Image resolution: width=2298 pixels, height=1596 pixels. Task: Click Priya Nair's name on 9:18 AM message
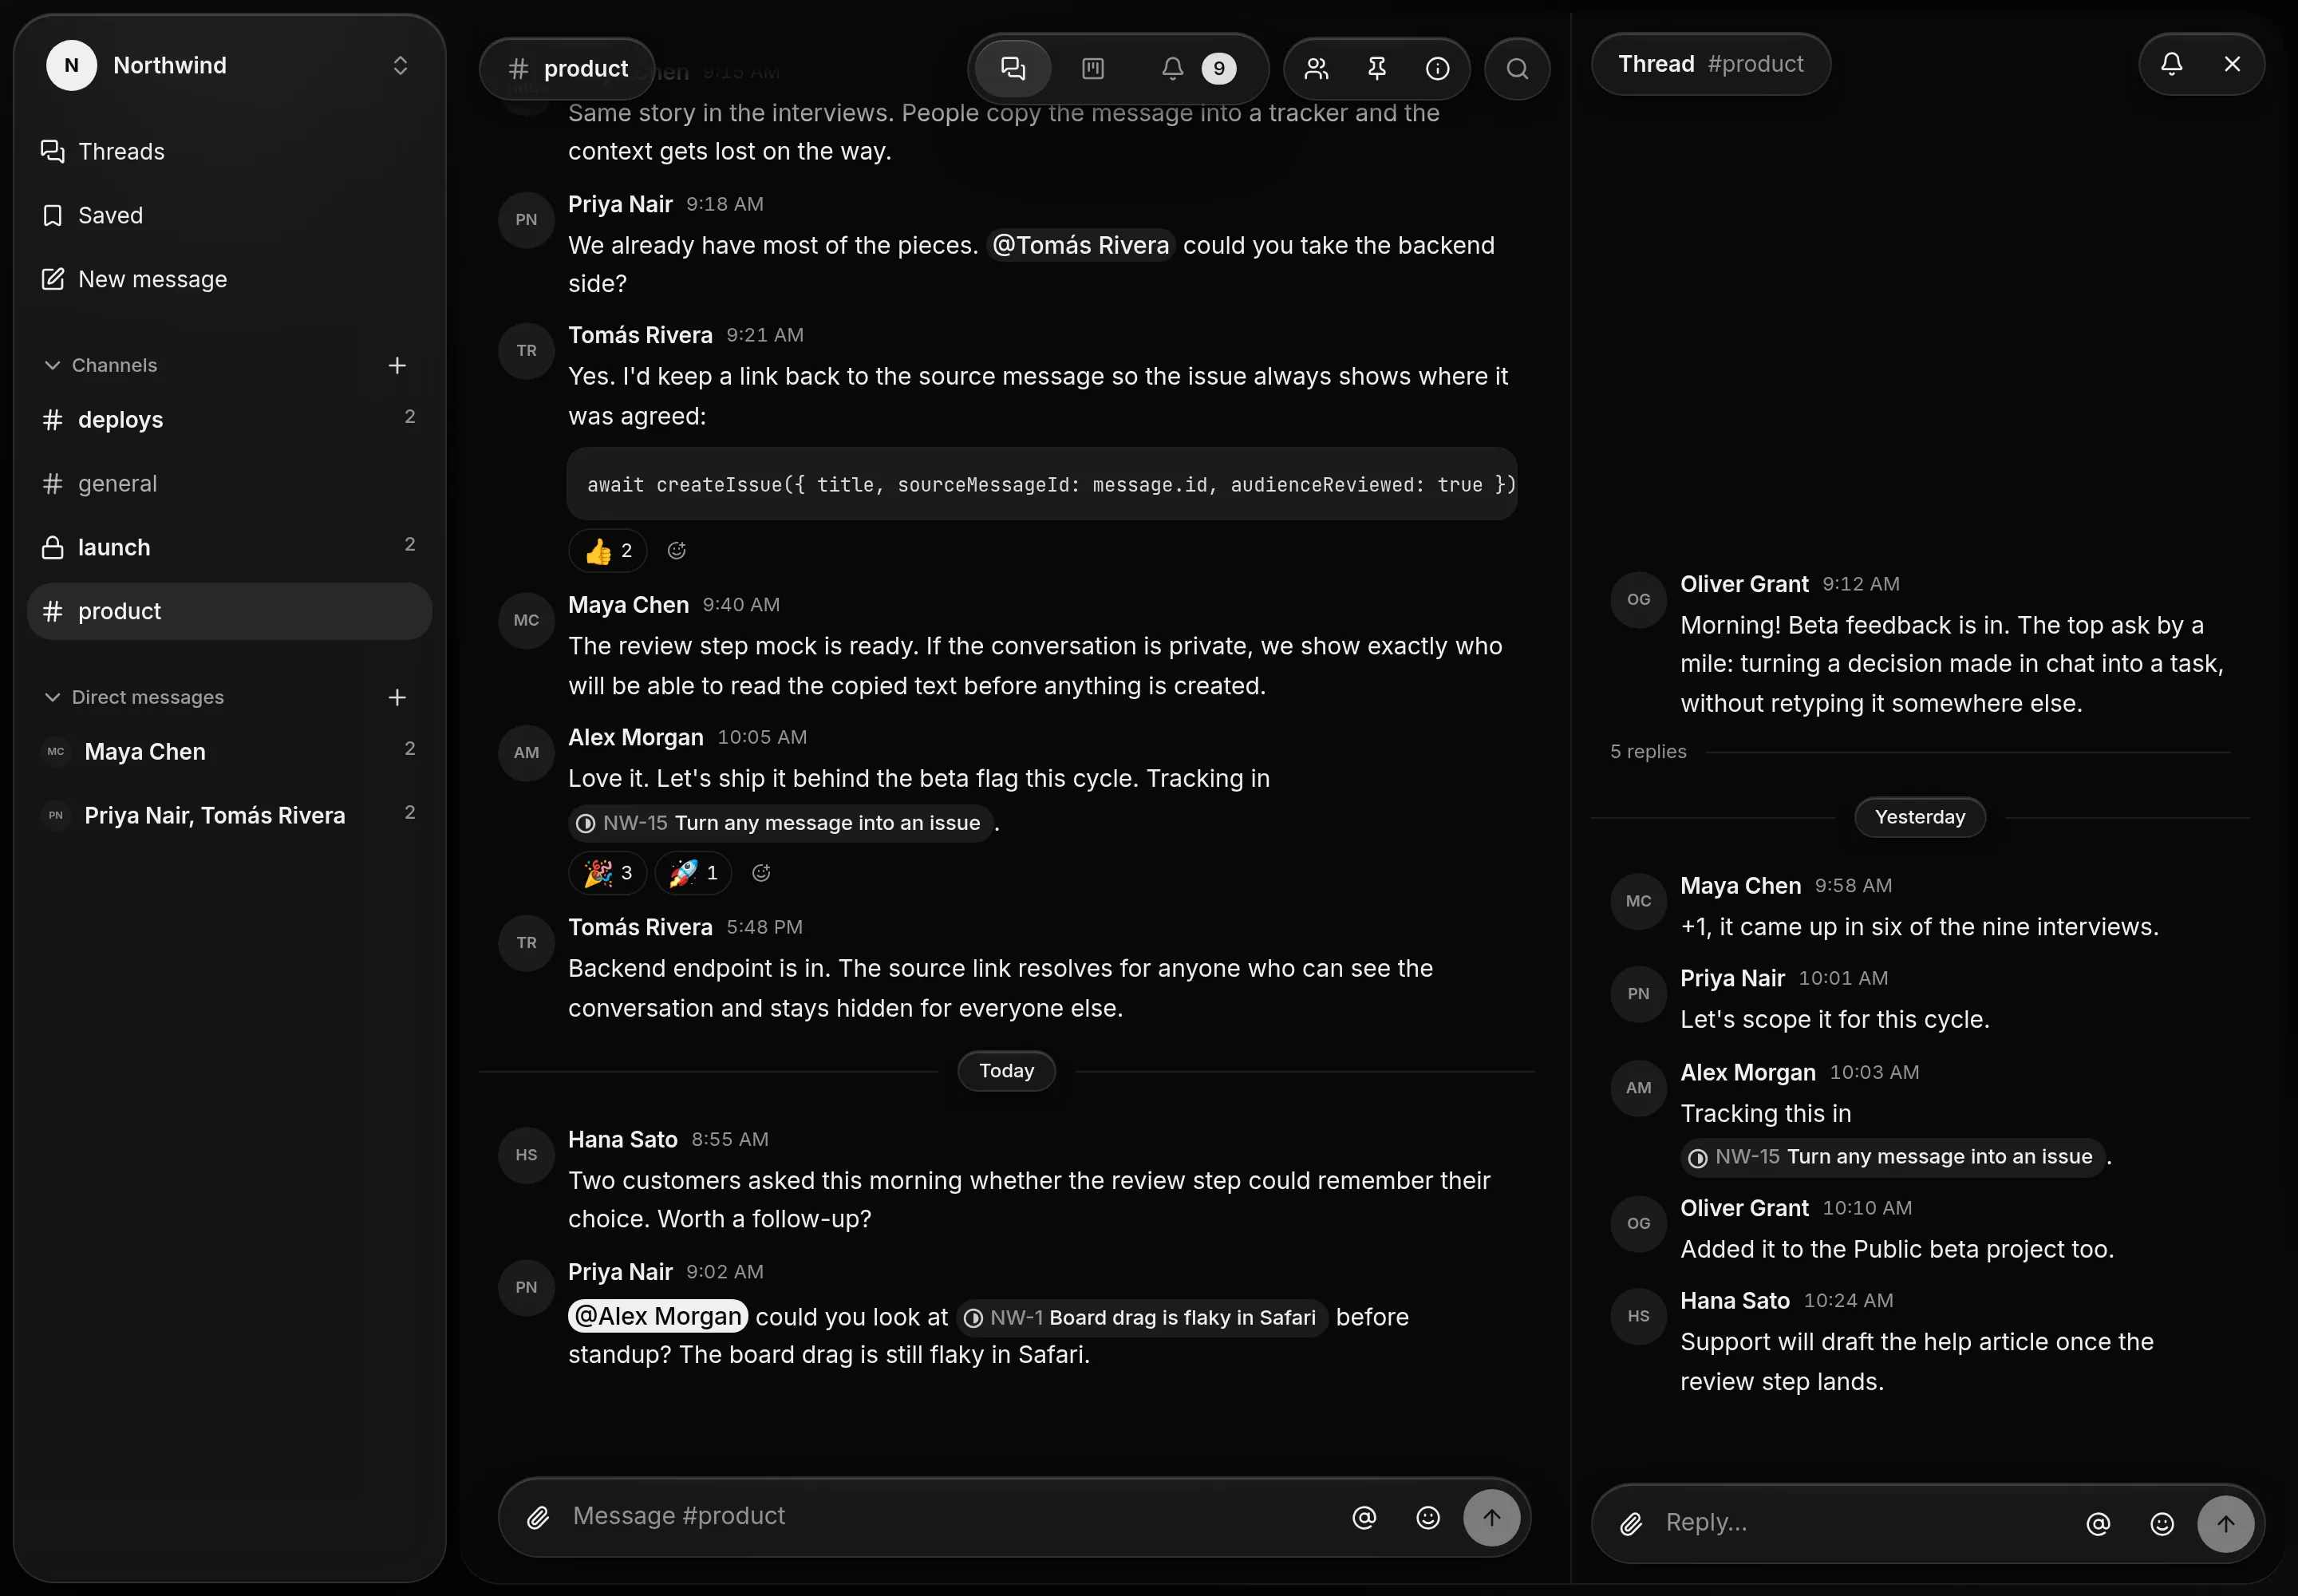coord(620,204)
